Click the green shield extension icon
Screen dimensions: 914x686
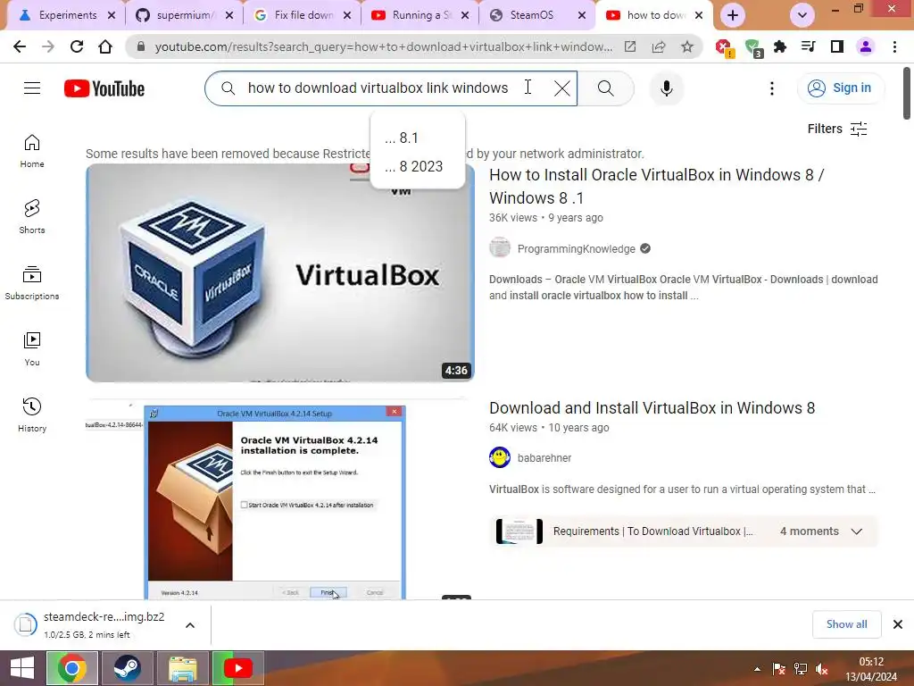pyautogui.click(x=753, y=48)
